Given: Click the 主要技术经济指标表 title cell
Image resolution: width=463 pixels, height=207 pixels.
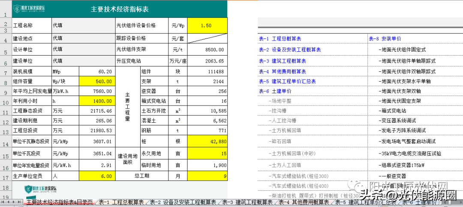Looking at the screenshot, I should [x=120, y=9].
